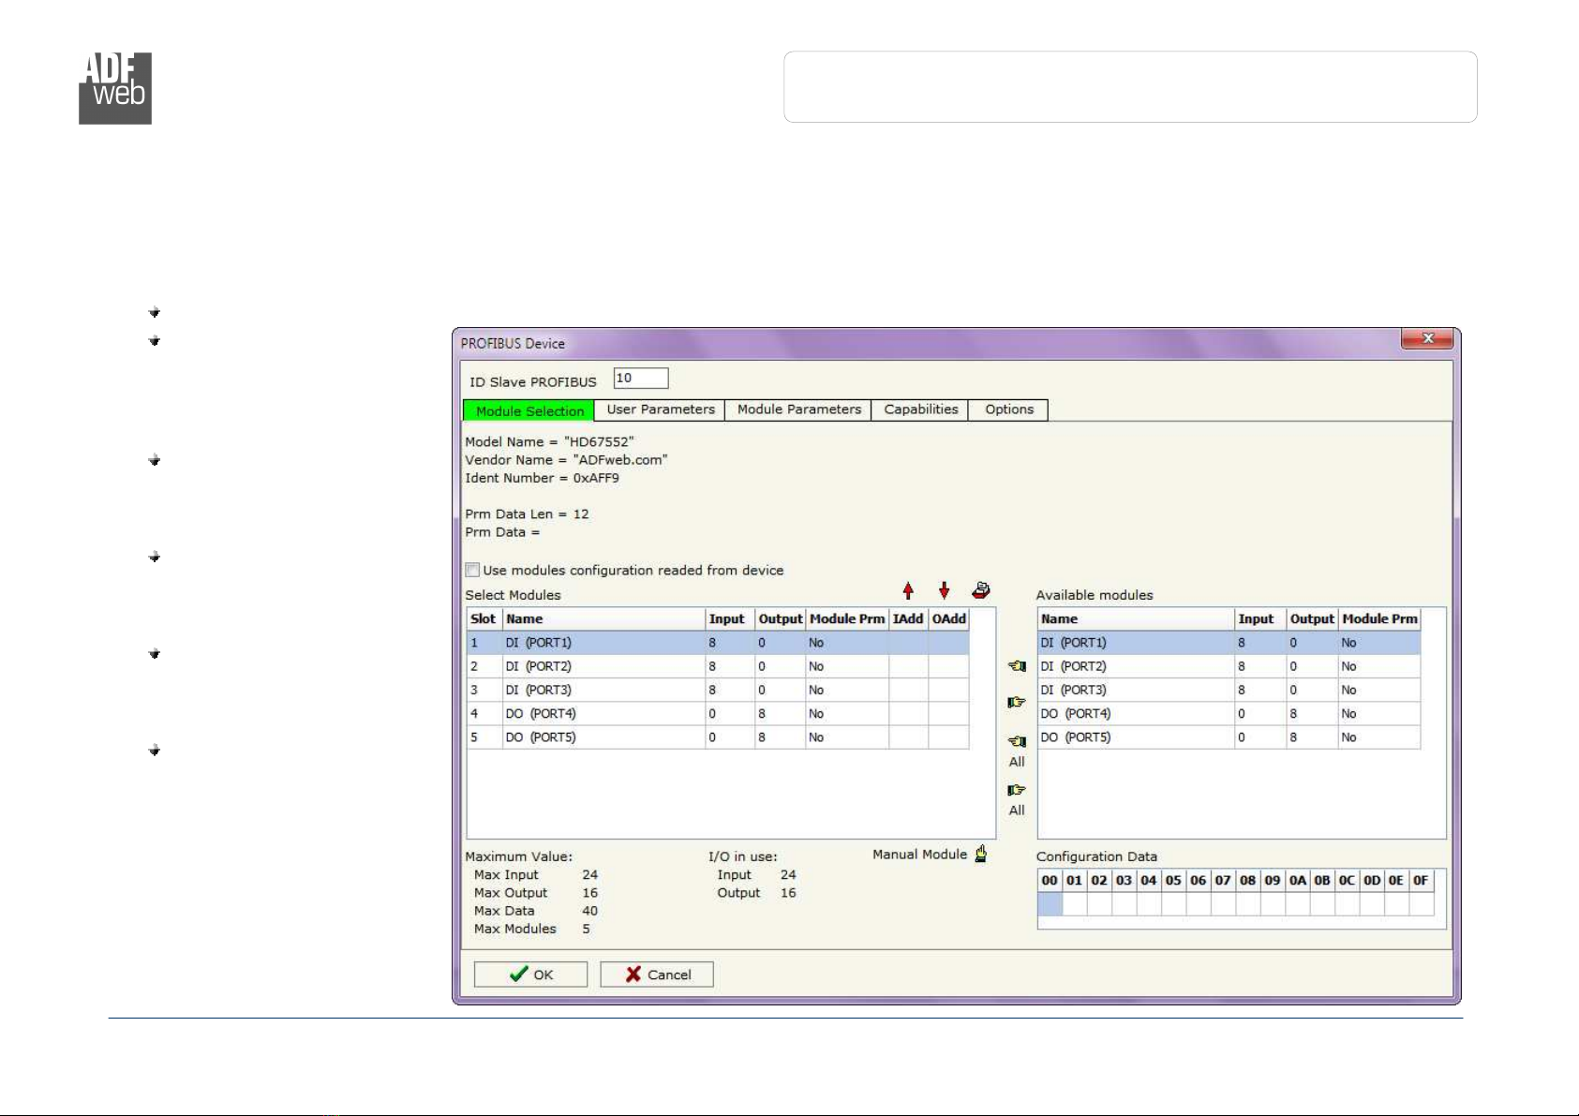Click the Output header in Available modules
Viewport: 1579px width, 1116px height.
[x=1312, y=619]
